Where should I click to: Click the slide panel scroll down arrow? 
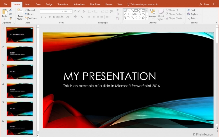point(38,136)
